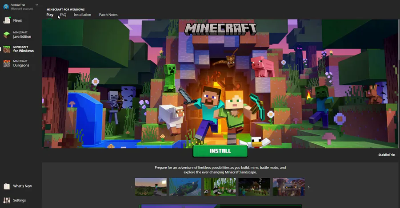The width and height of the screenshot is (400, 208).
Task: Click the Java Edition sidebar label
Action: tap(22, 37)
